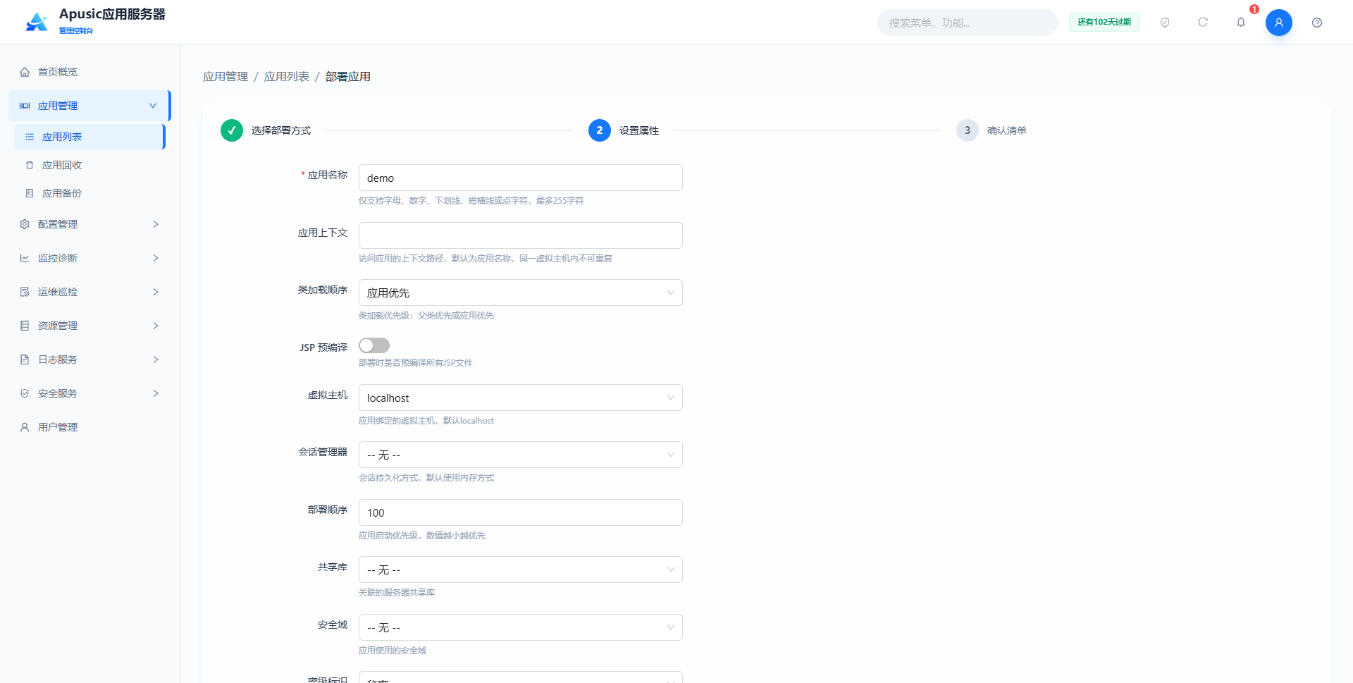Open the user avatar menu
This screenshot has width=1353, height=683.
click(x=1279, y=23)
